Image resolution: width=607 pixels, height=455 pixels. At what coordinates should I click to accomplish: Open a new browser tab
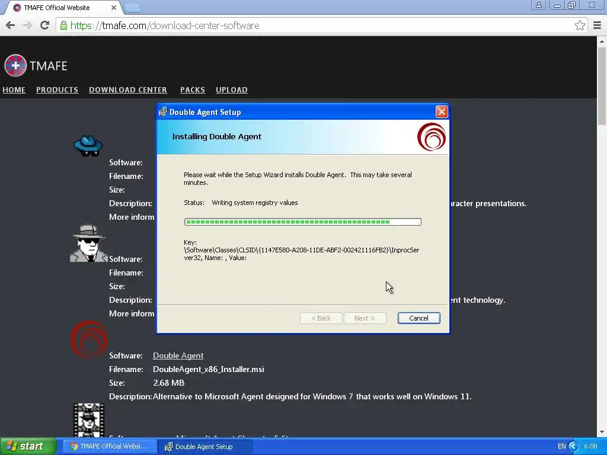click(133, 7)
